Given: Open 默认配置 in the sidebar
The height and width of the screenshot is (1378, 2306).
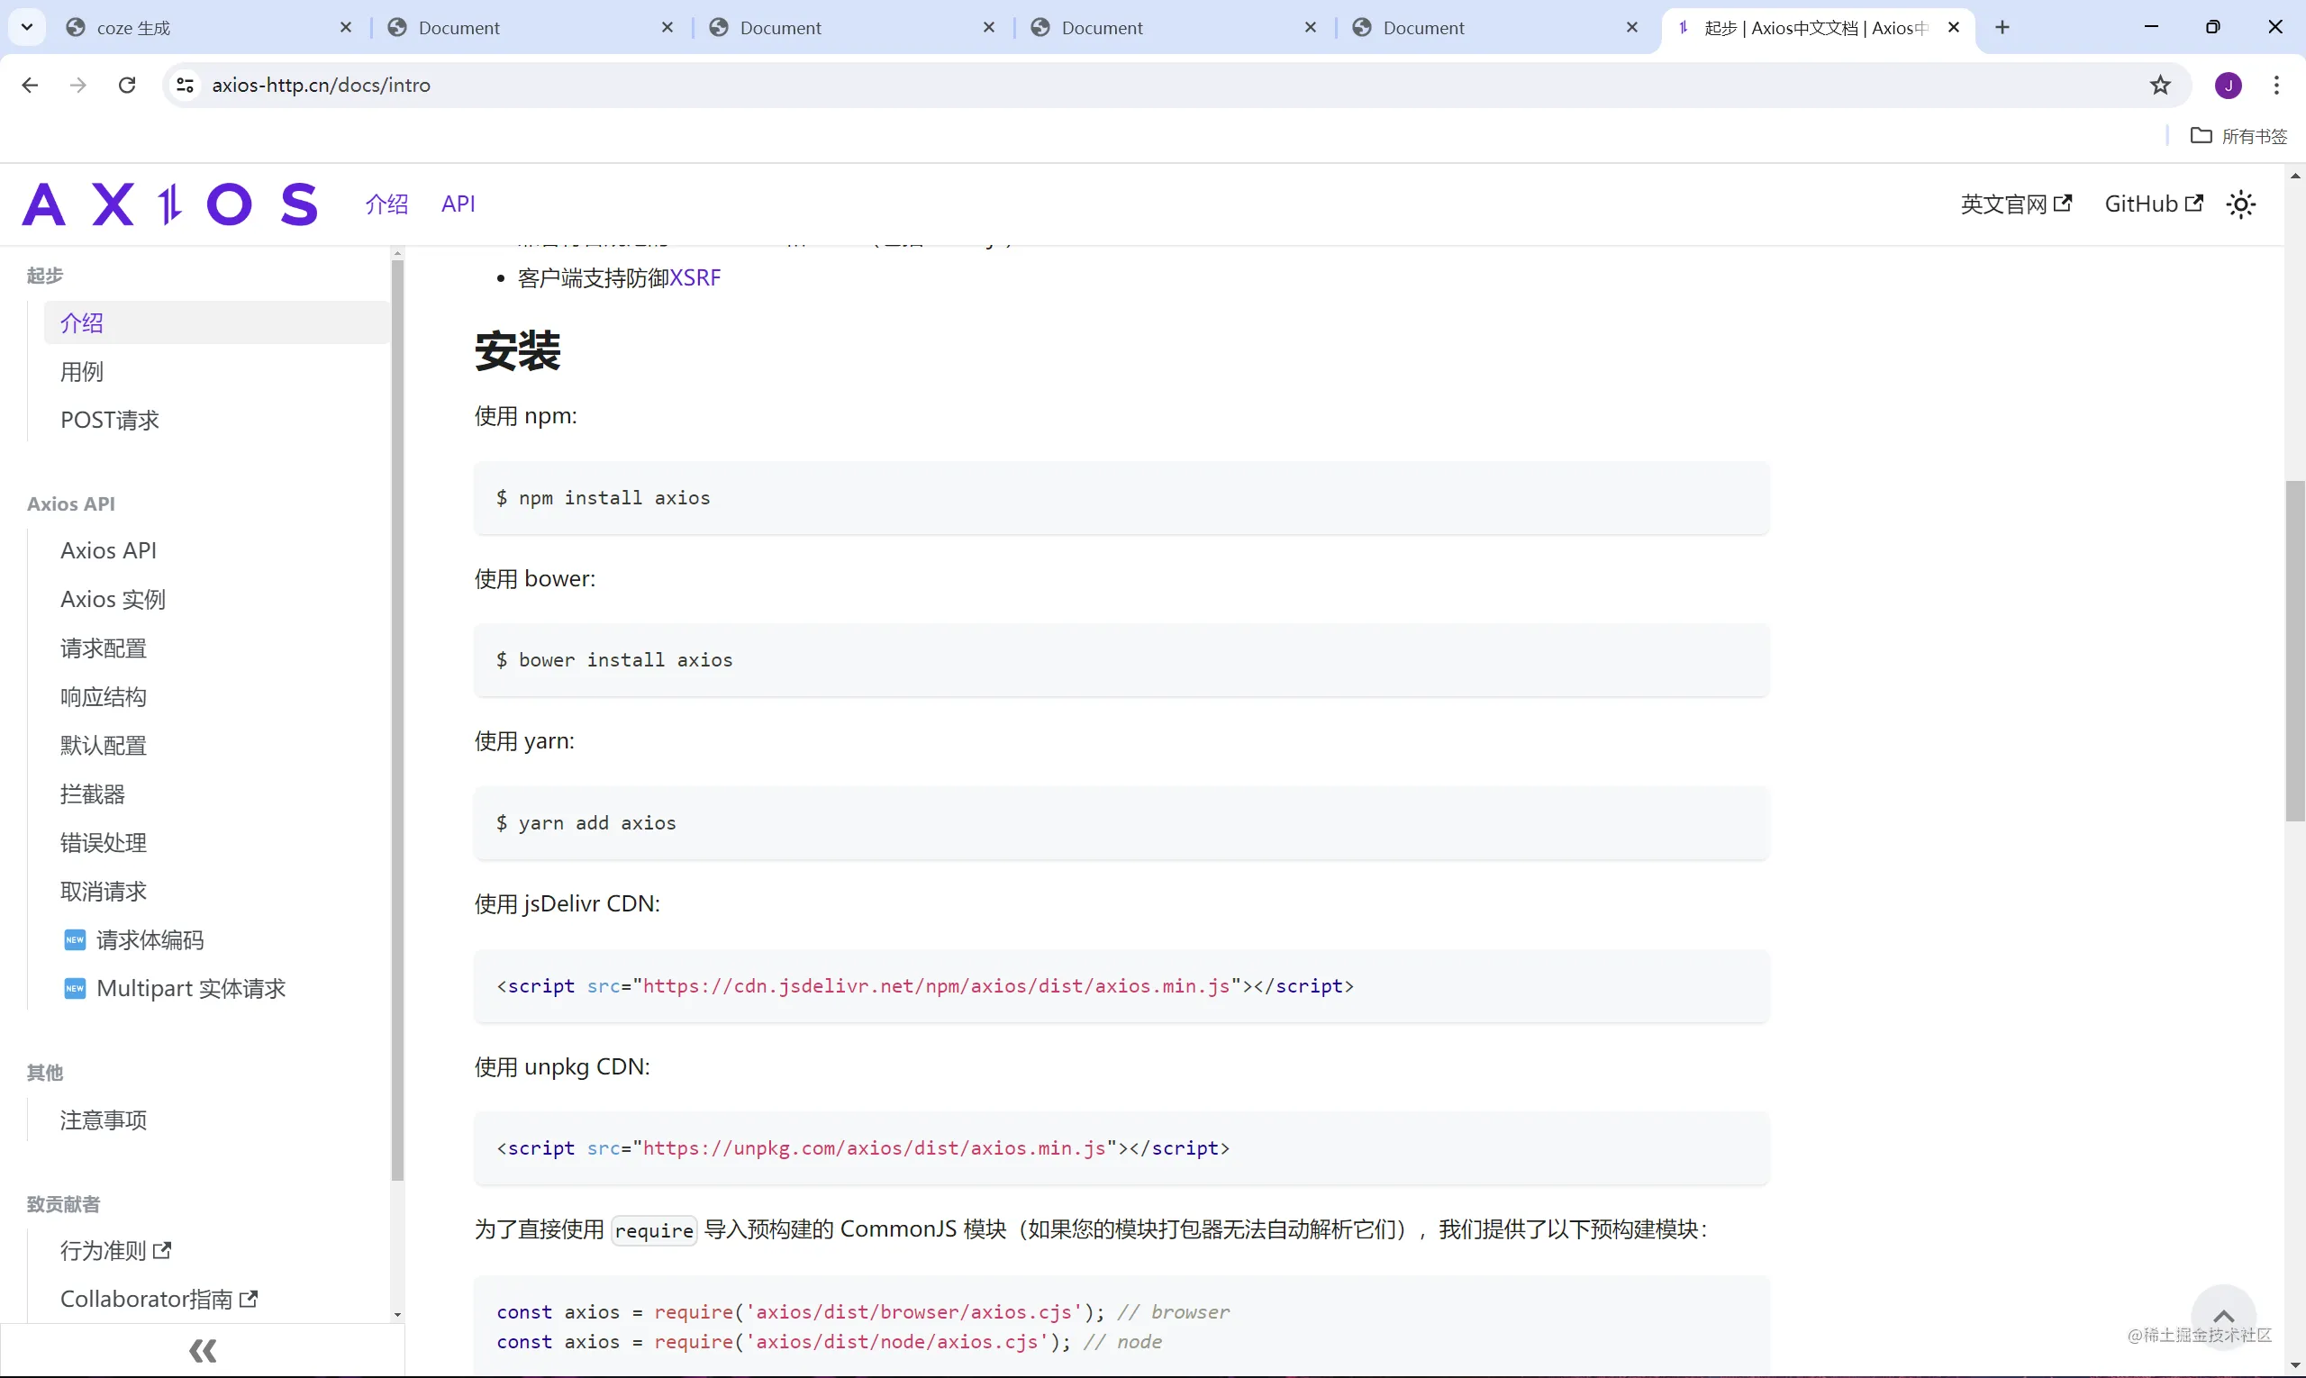Looking at the screenshot, I should [x=103, y=746].
